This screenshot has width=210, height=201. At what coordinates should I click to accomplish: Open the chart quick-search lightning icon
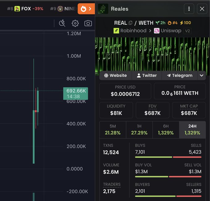coord(62,23)
